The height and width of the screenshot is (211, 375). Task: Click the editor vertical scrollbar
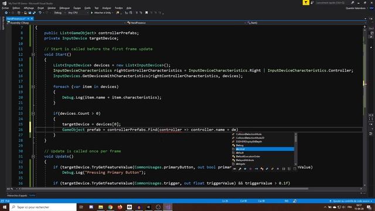(x=364, y=107)
